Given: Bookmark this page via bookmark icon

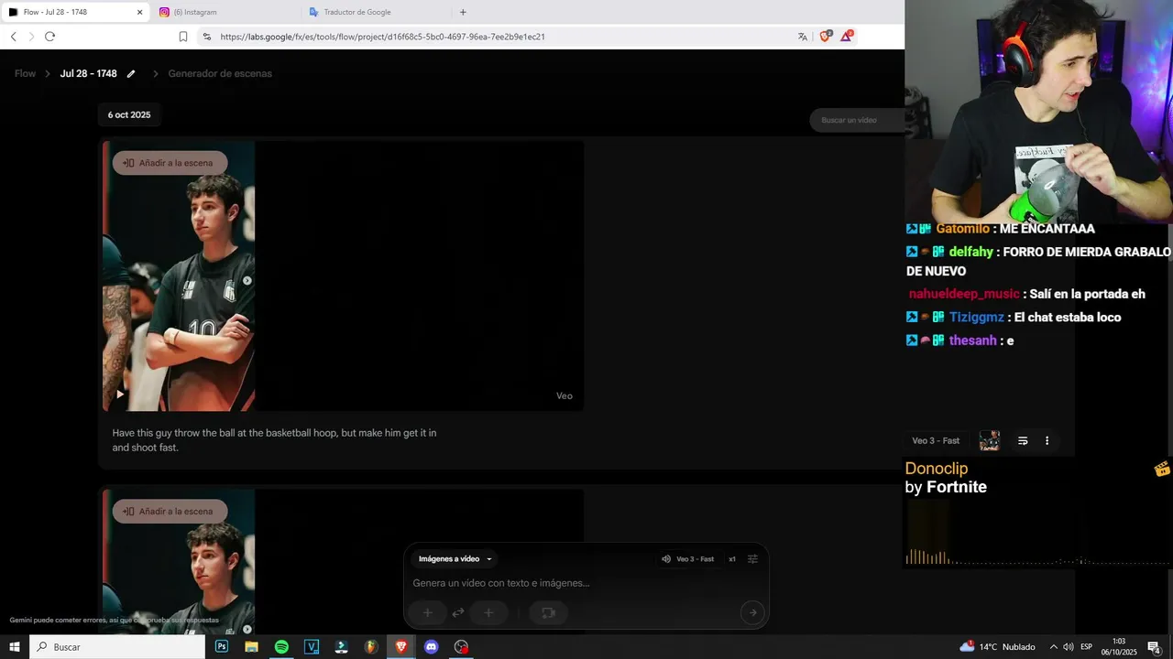Looking at the screenshot, I should [183, 37].
